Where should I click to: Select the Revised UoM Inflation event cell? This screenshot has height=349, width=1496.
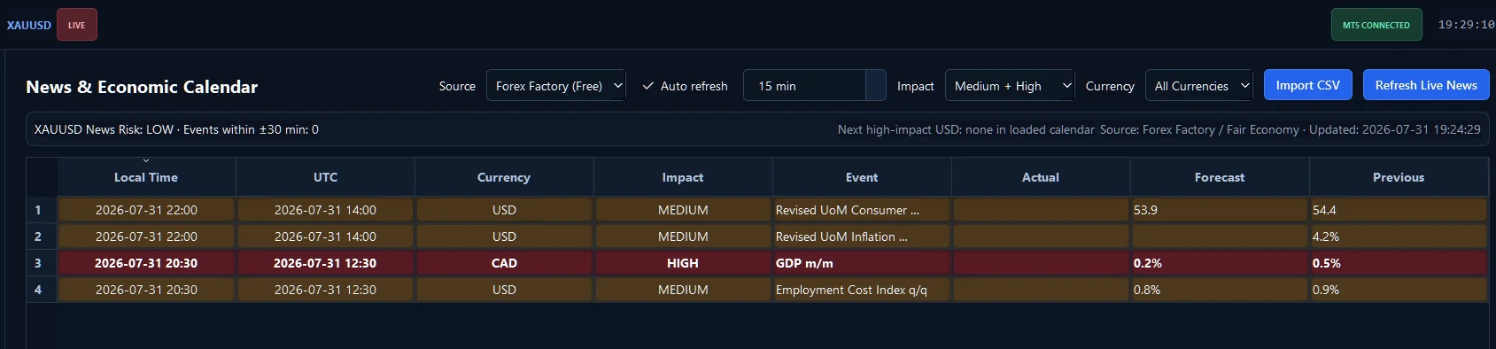point(862,237)
